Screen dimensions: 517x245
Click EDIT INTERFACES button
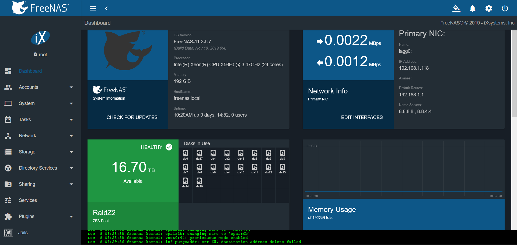point(362,117)
